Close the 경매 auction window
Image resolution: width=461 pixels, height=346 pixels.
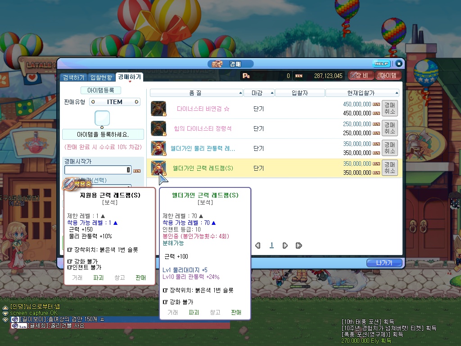[398, 64]
